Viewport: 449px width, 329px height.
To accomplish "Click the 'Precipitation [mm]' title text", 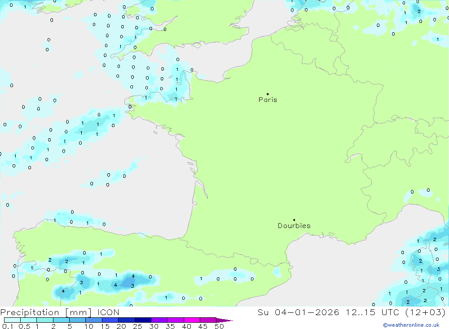I will click(x=46, y=312).
